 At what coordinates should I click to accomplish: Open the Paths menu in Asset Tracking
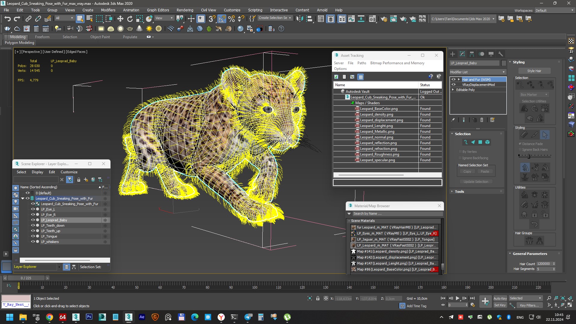click(362, 63)
